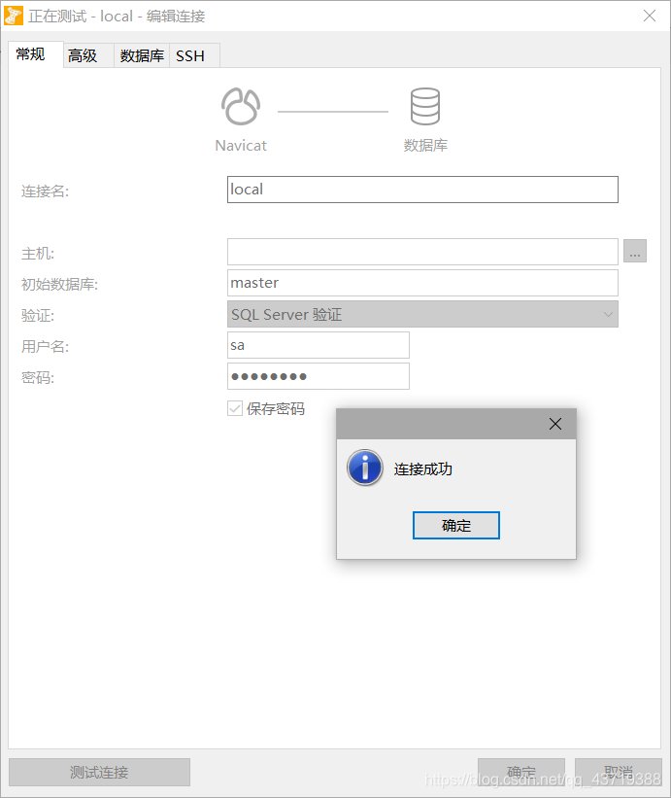Click the Navicat logo icon
Image resolution: width=671 pixels, height=798 pixels.
point(241,106)
